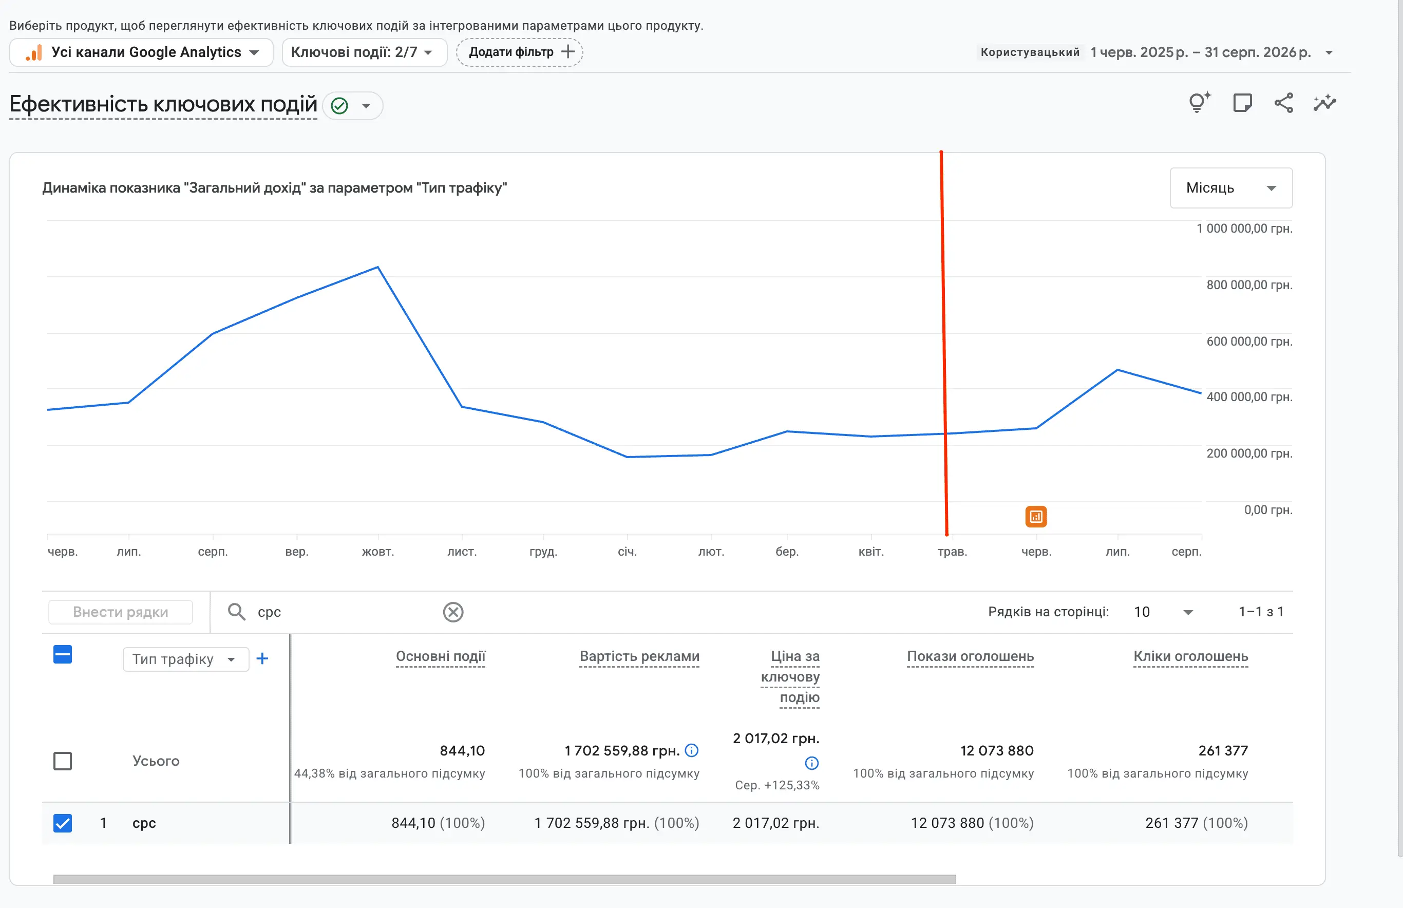1403x908 pixels.
Task: Sort by Покази оголошень column
Action: pos(970,656)
